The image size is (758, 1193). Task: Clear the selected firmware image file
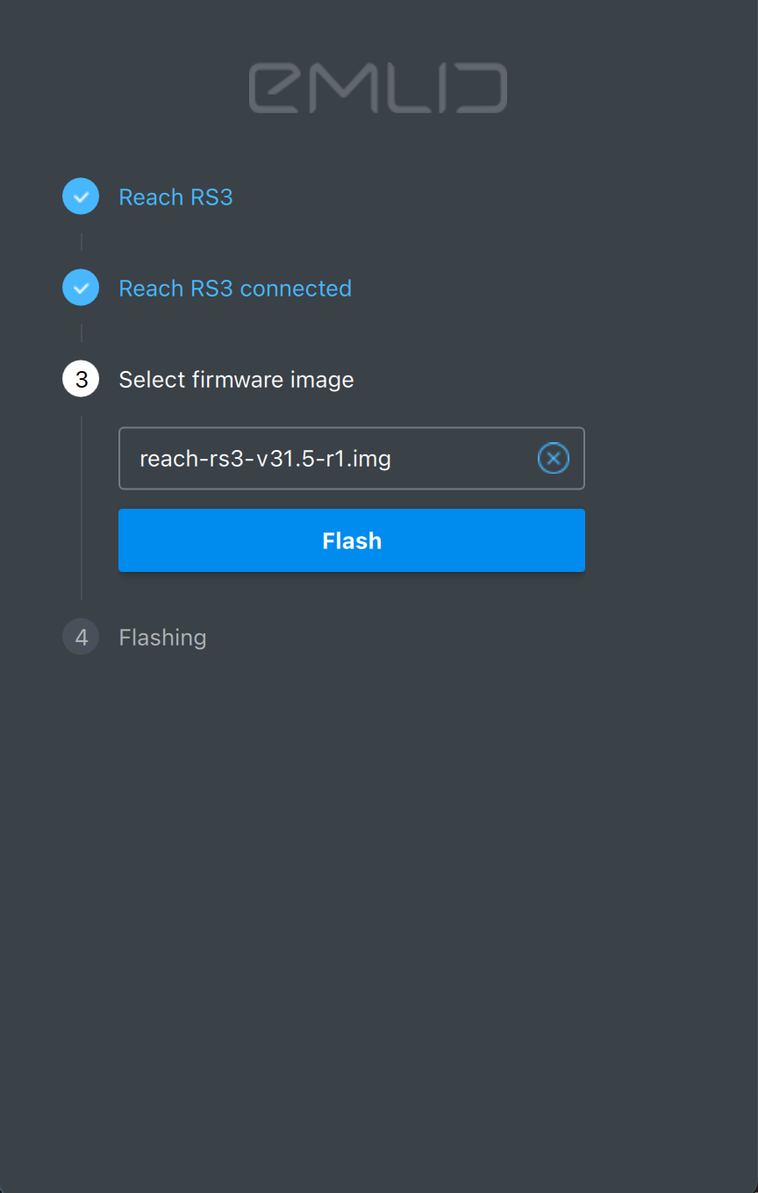tap(553, 458)
